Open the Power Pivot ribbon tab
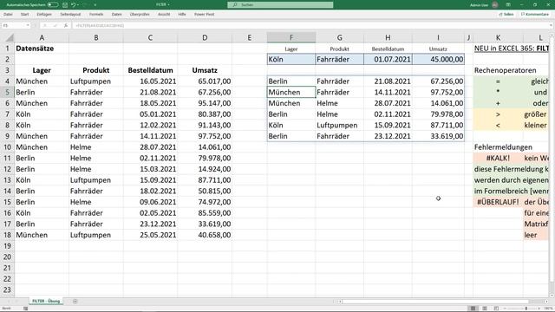Viewport: 555px width, 312px height. tap(204, 14)
